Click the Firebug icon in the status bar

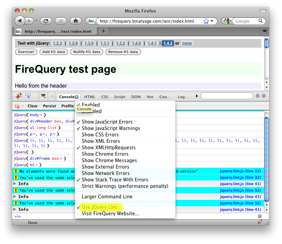pyautogui.click(x=260, y=222)
